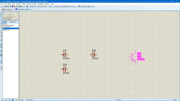Click the New Project toolbar icon

click(x=2, y=6)
